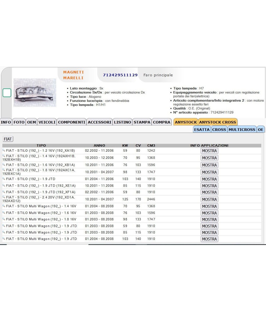
Task: Select the OE tab
Action: coord(261,129)
